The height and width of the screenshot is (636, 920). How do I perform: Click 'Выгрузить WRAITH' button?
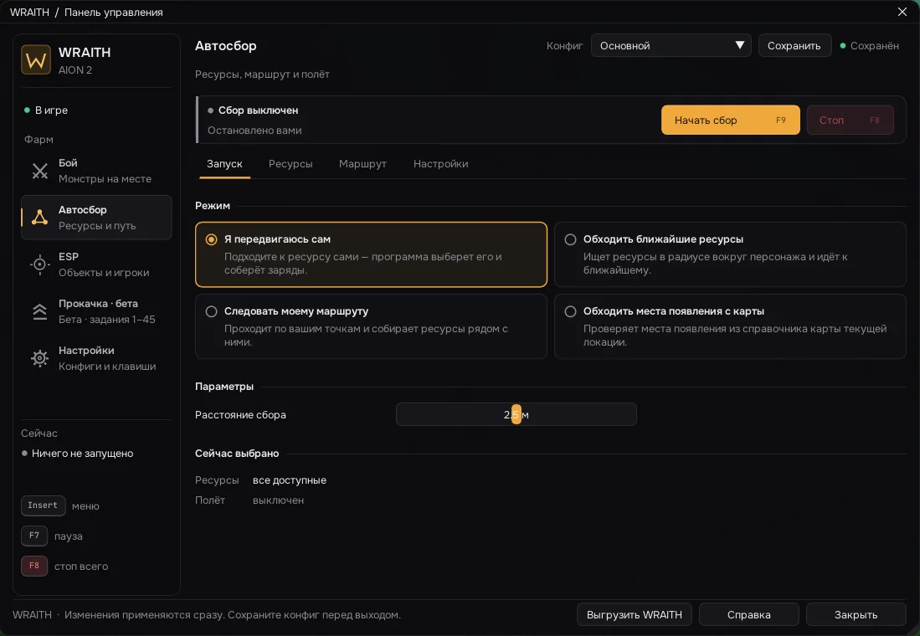(635, 615)
